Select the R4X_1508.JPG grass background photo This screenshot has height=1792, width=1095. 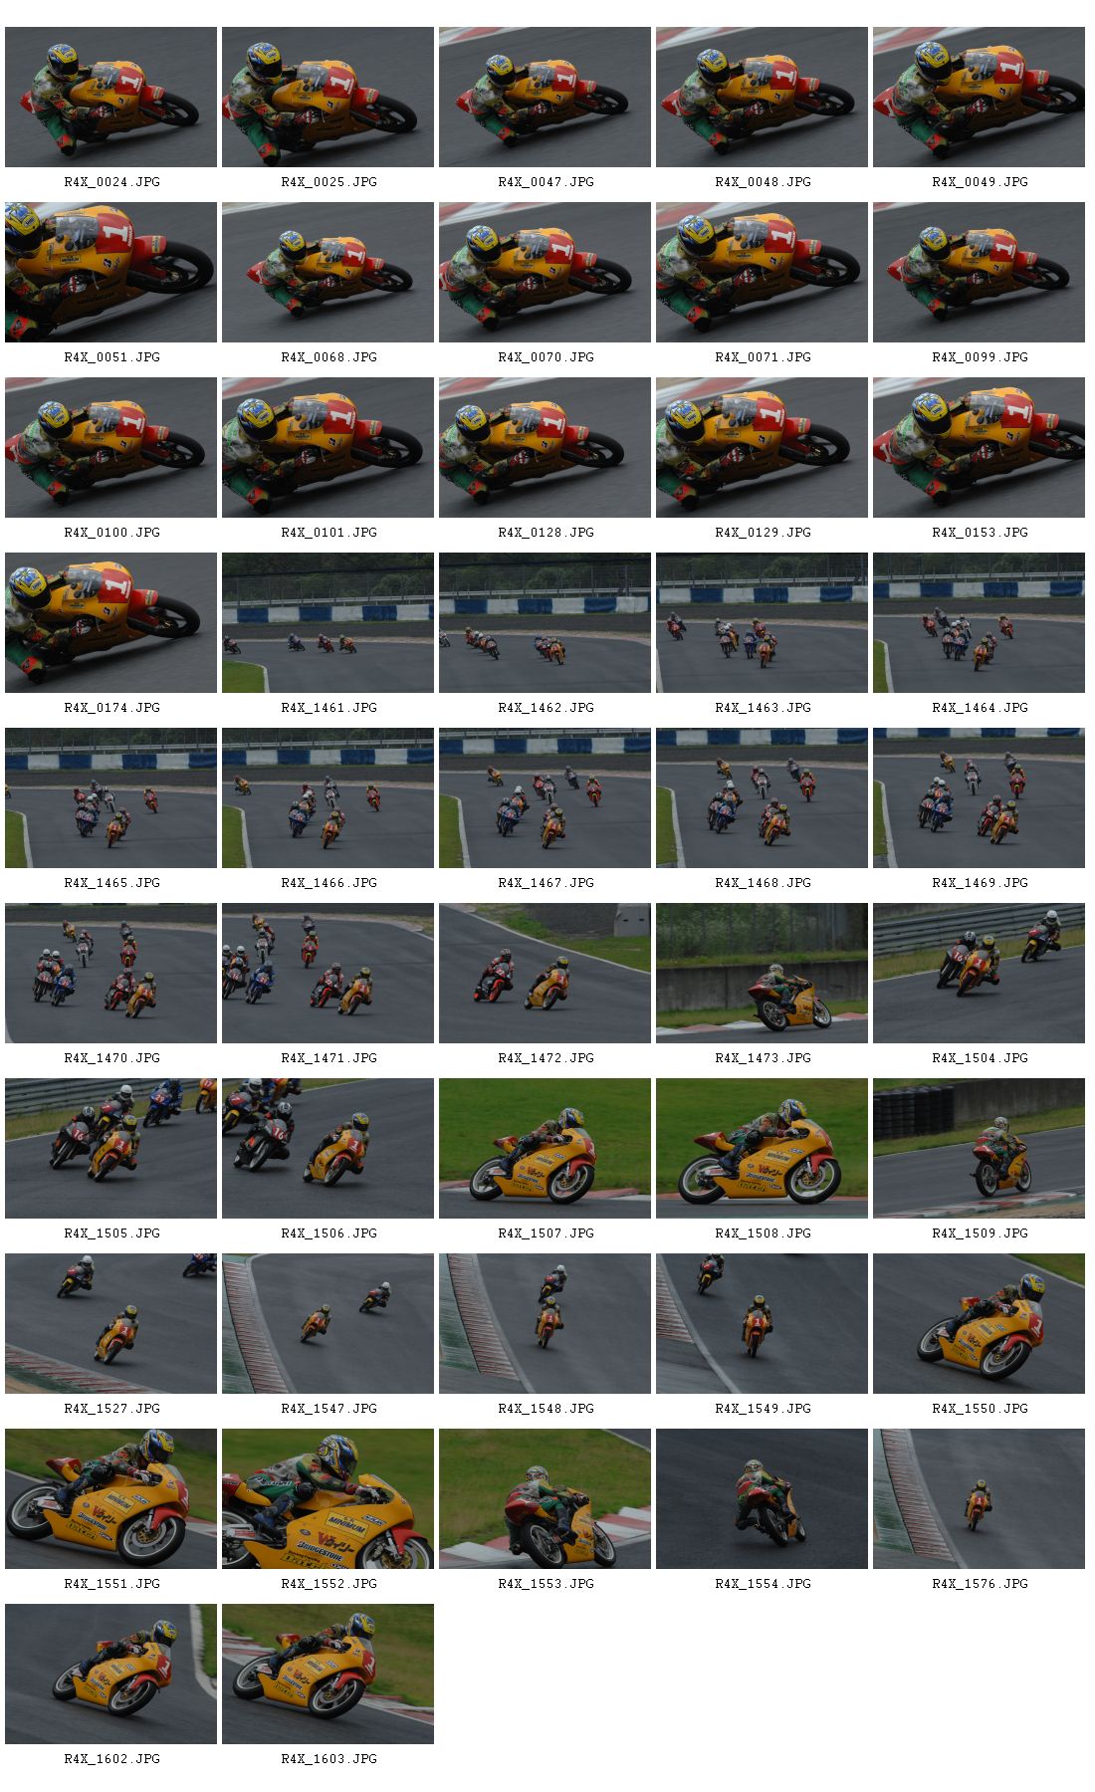[x=762, y=1148]
